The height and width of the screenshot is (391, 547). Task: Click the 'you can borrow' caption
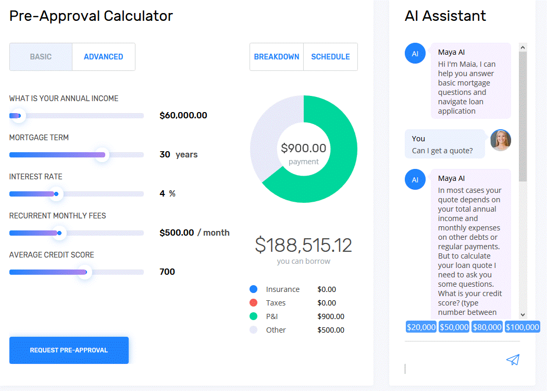(x=304, y=261)
